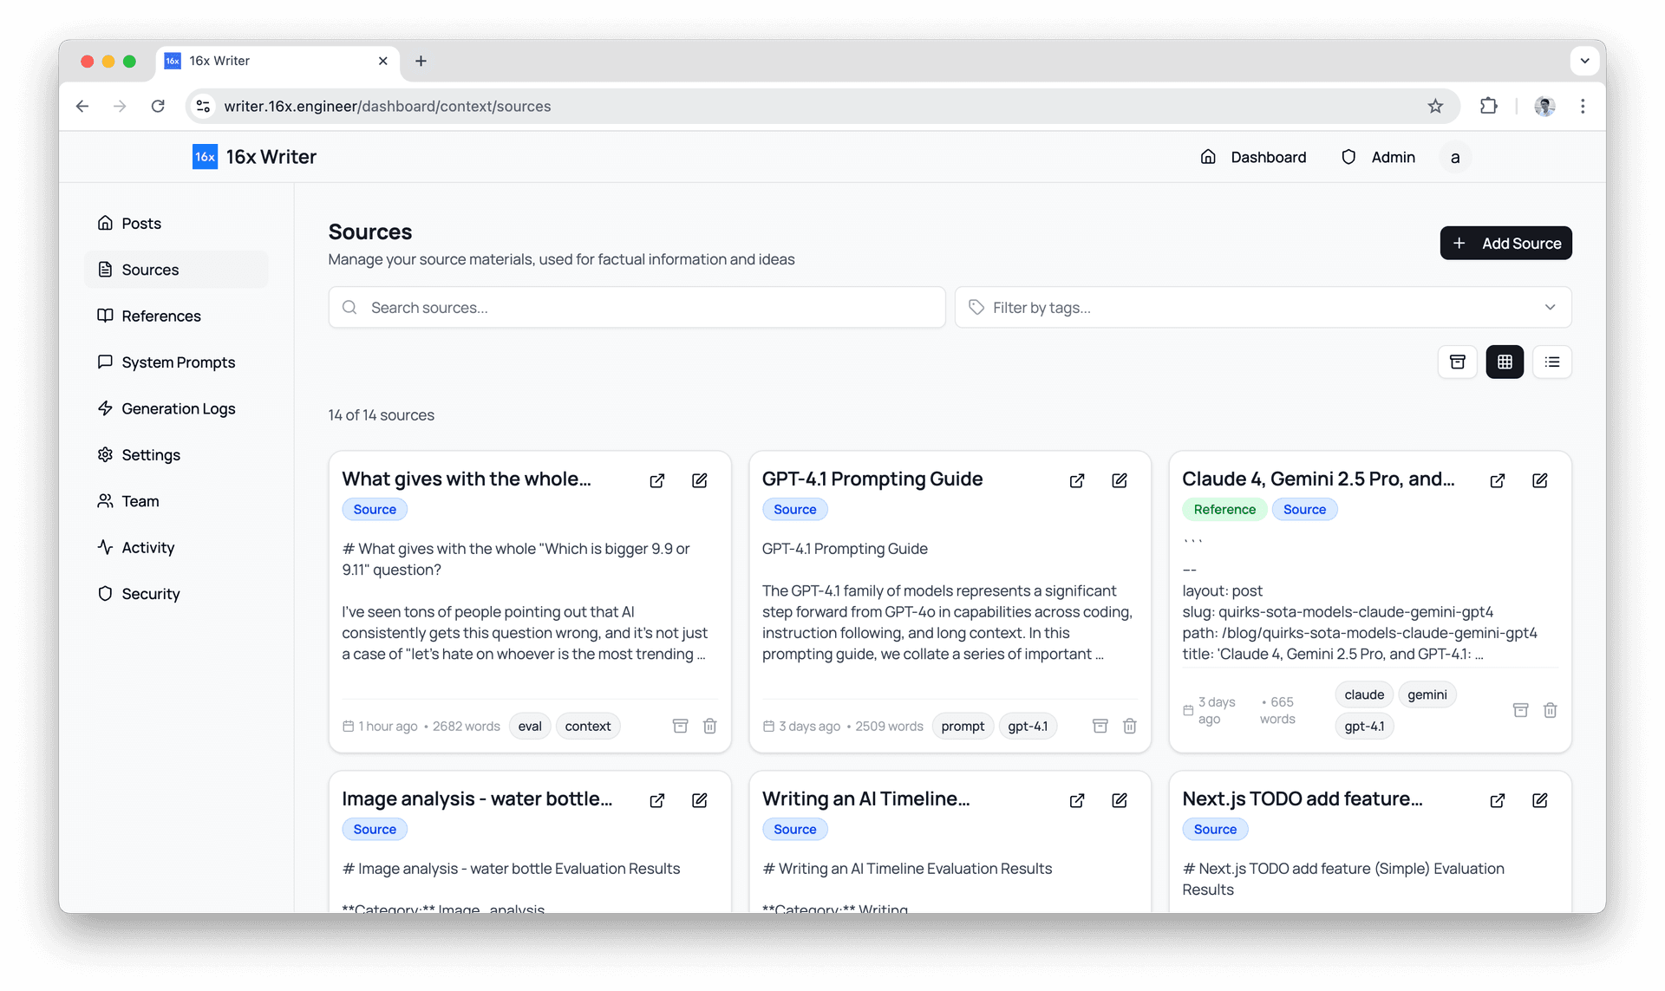This screenshot has height=991, width=1665.
Task: Open external link on Writing an AI Timeline card
Action: tap(1077, 800)
